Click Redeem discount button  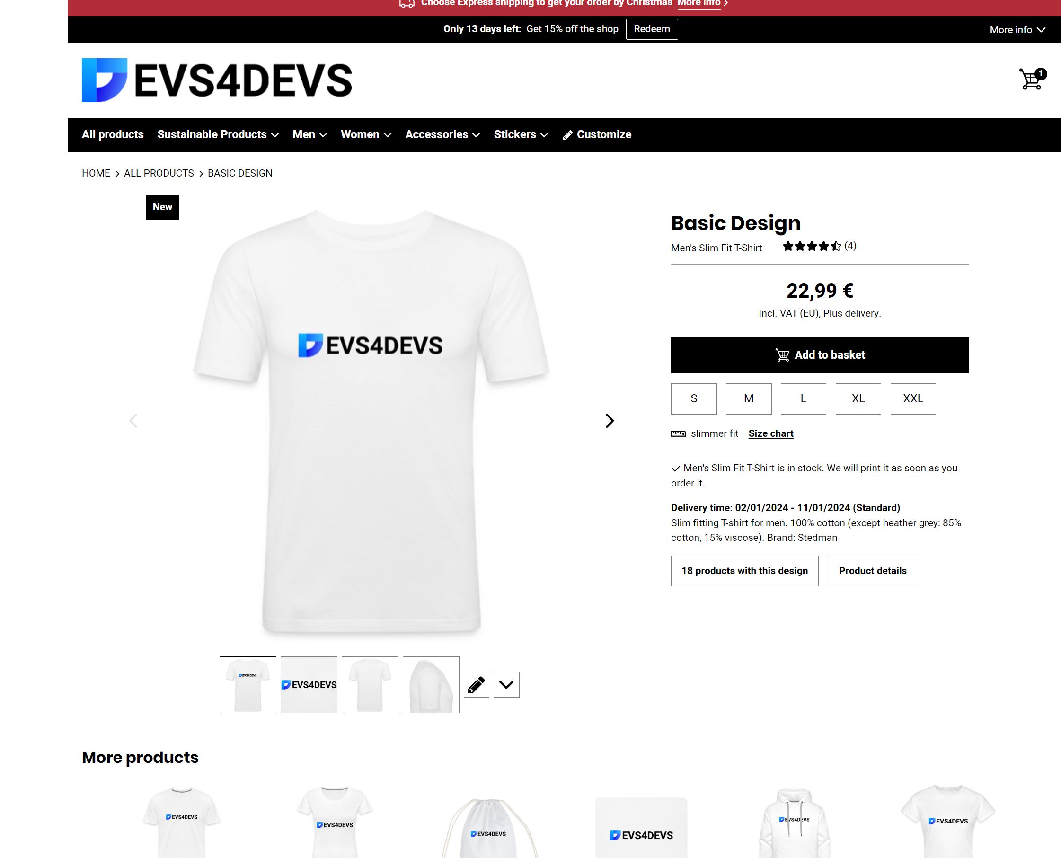click(652, 29)
